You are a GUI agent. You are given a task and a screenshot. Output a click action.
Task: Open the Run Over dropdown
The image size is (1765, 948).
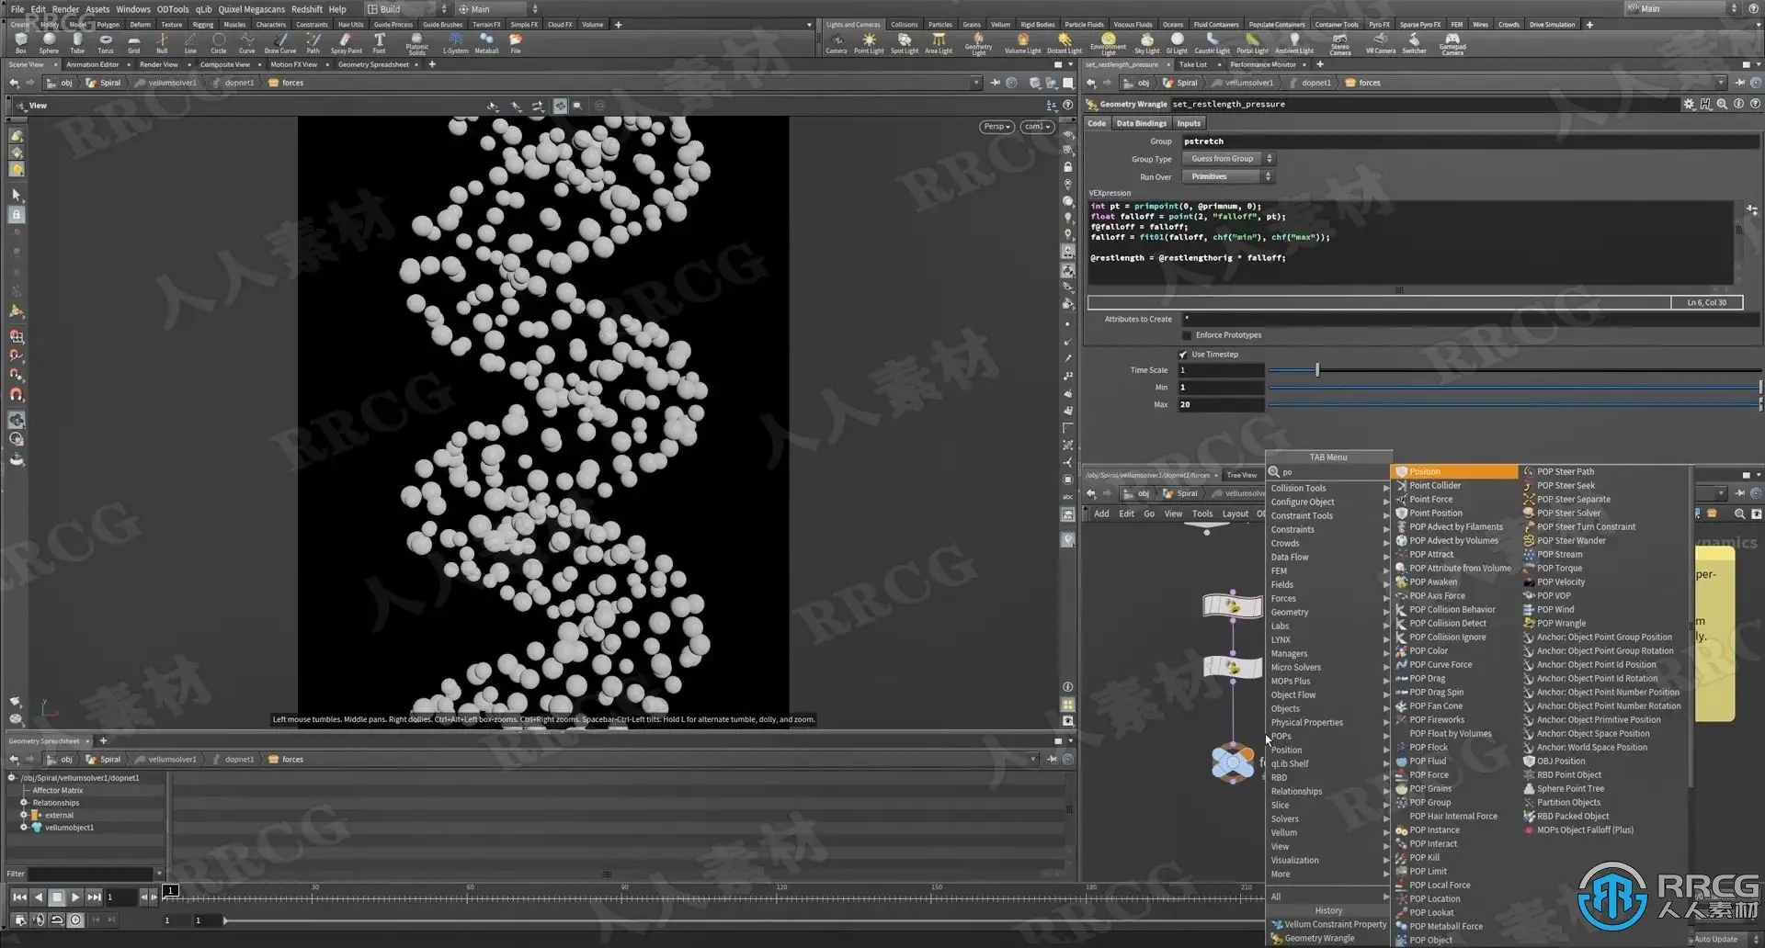click(1227, 176)
